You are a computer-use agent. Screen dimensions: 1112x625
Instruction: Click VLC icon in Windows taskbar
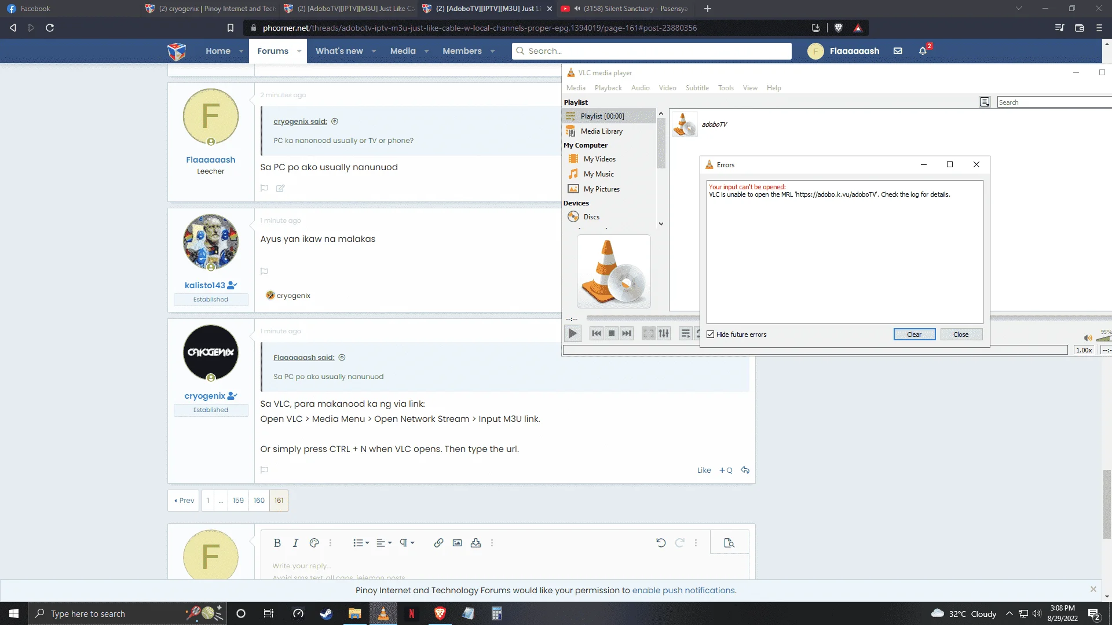coord(383,613)
